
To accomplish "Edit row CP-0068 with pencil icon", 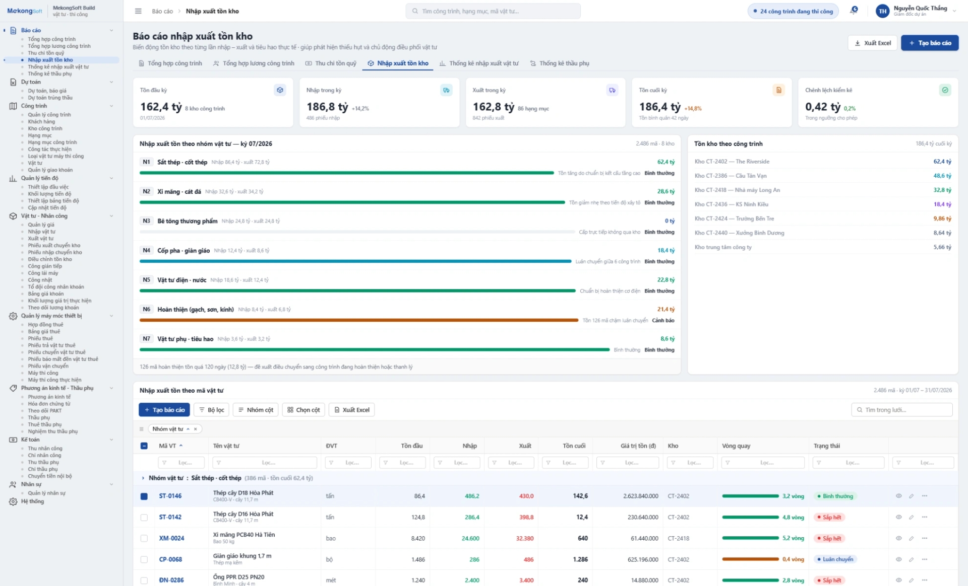I will [912, 560].
